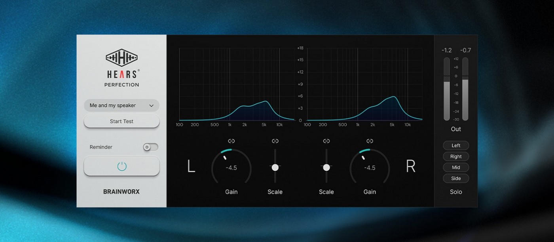This screenshot has height=242, width=554.
Task: Click the Start Test button
Action: (x=121, y=122)
